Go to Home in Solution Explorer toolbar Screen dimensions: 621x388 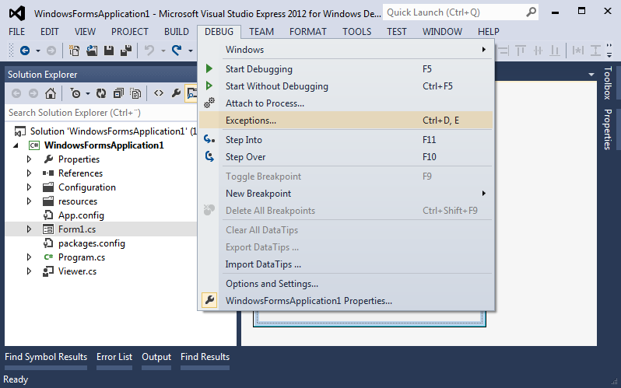[x=51, y=93]
